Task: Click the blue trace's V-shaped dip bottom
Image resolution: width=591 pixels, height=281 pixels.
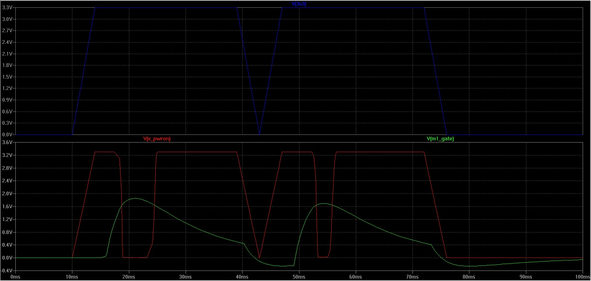Action: coord(259,134)
